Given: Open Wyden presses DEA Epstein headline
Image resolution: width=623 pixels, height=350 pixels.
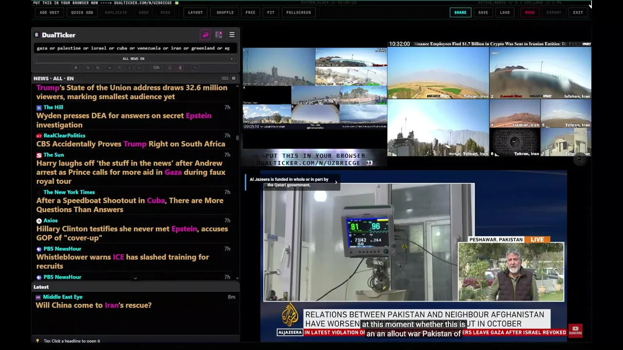Looking at the screenshot, I should coord(124,120).
